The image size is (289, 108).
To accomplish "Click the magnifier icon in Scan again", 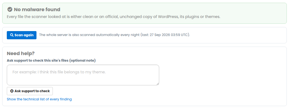I will 12,35.
